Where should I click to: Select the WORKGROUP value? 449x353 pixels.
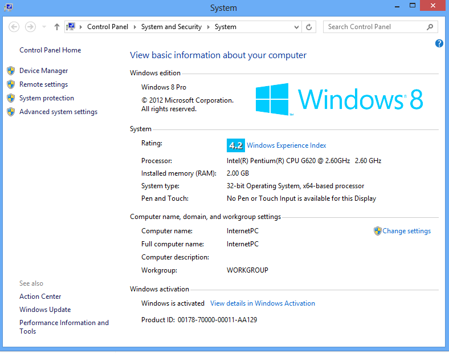pyautogui.click(x=247, y=270)
